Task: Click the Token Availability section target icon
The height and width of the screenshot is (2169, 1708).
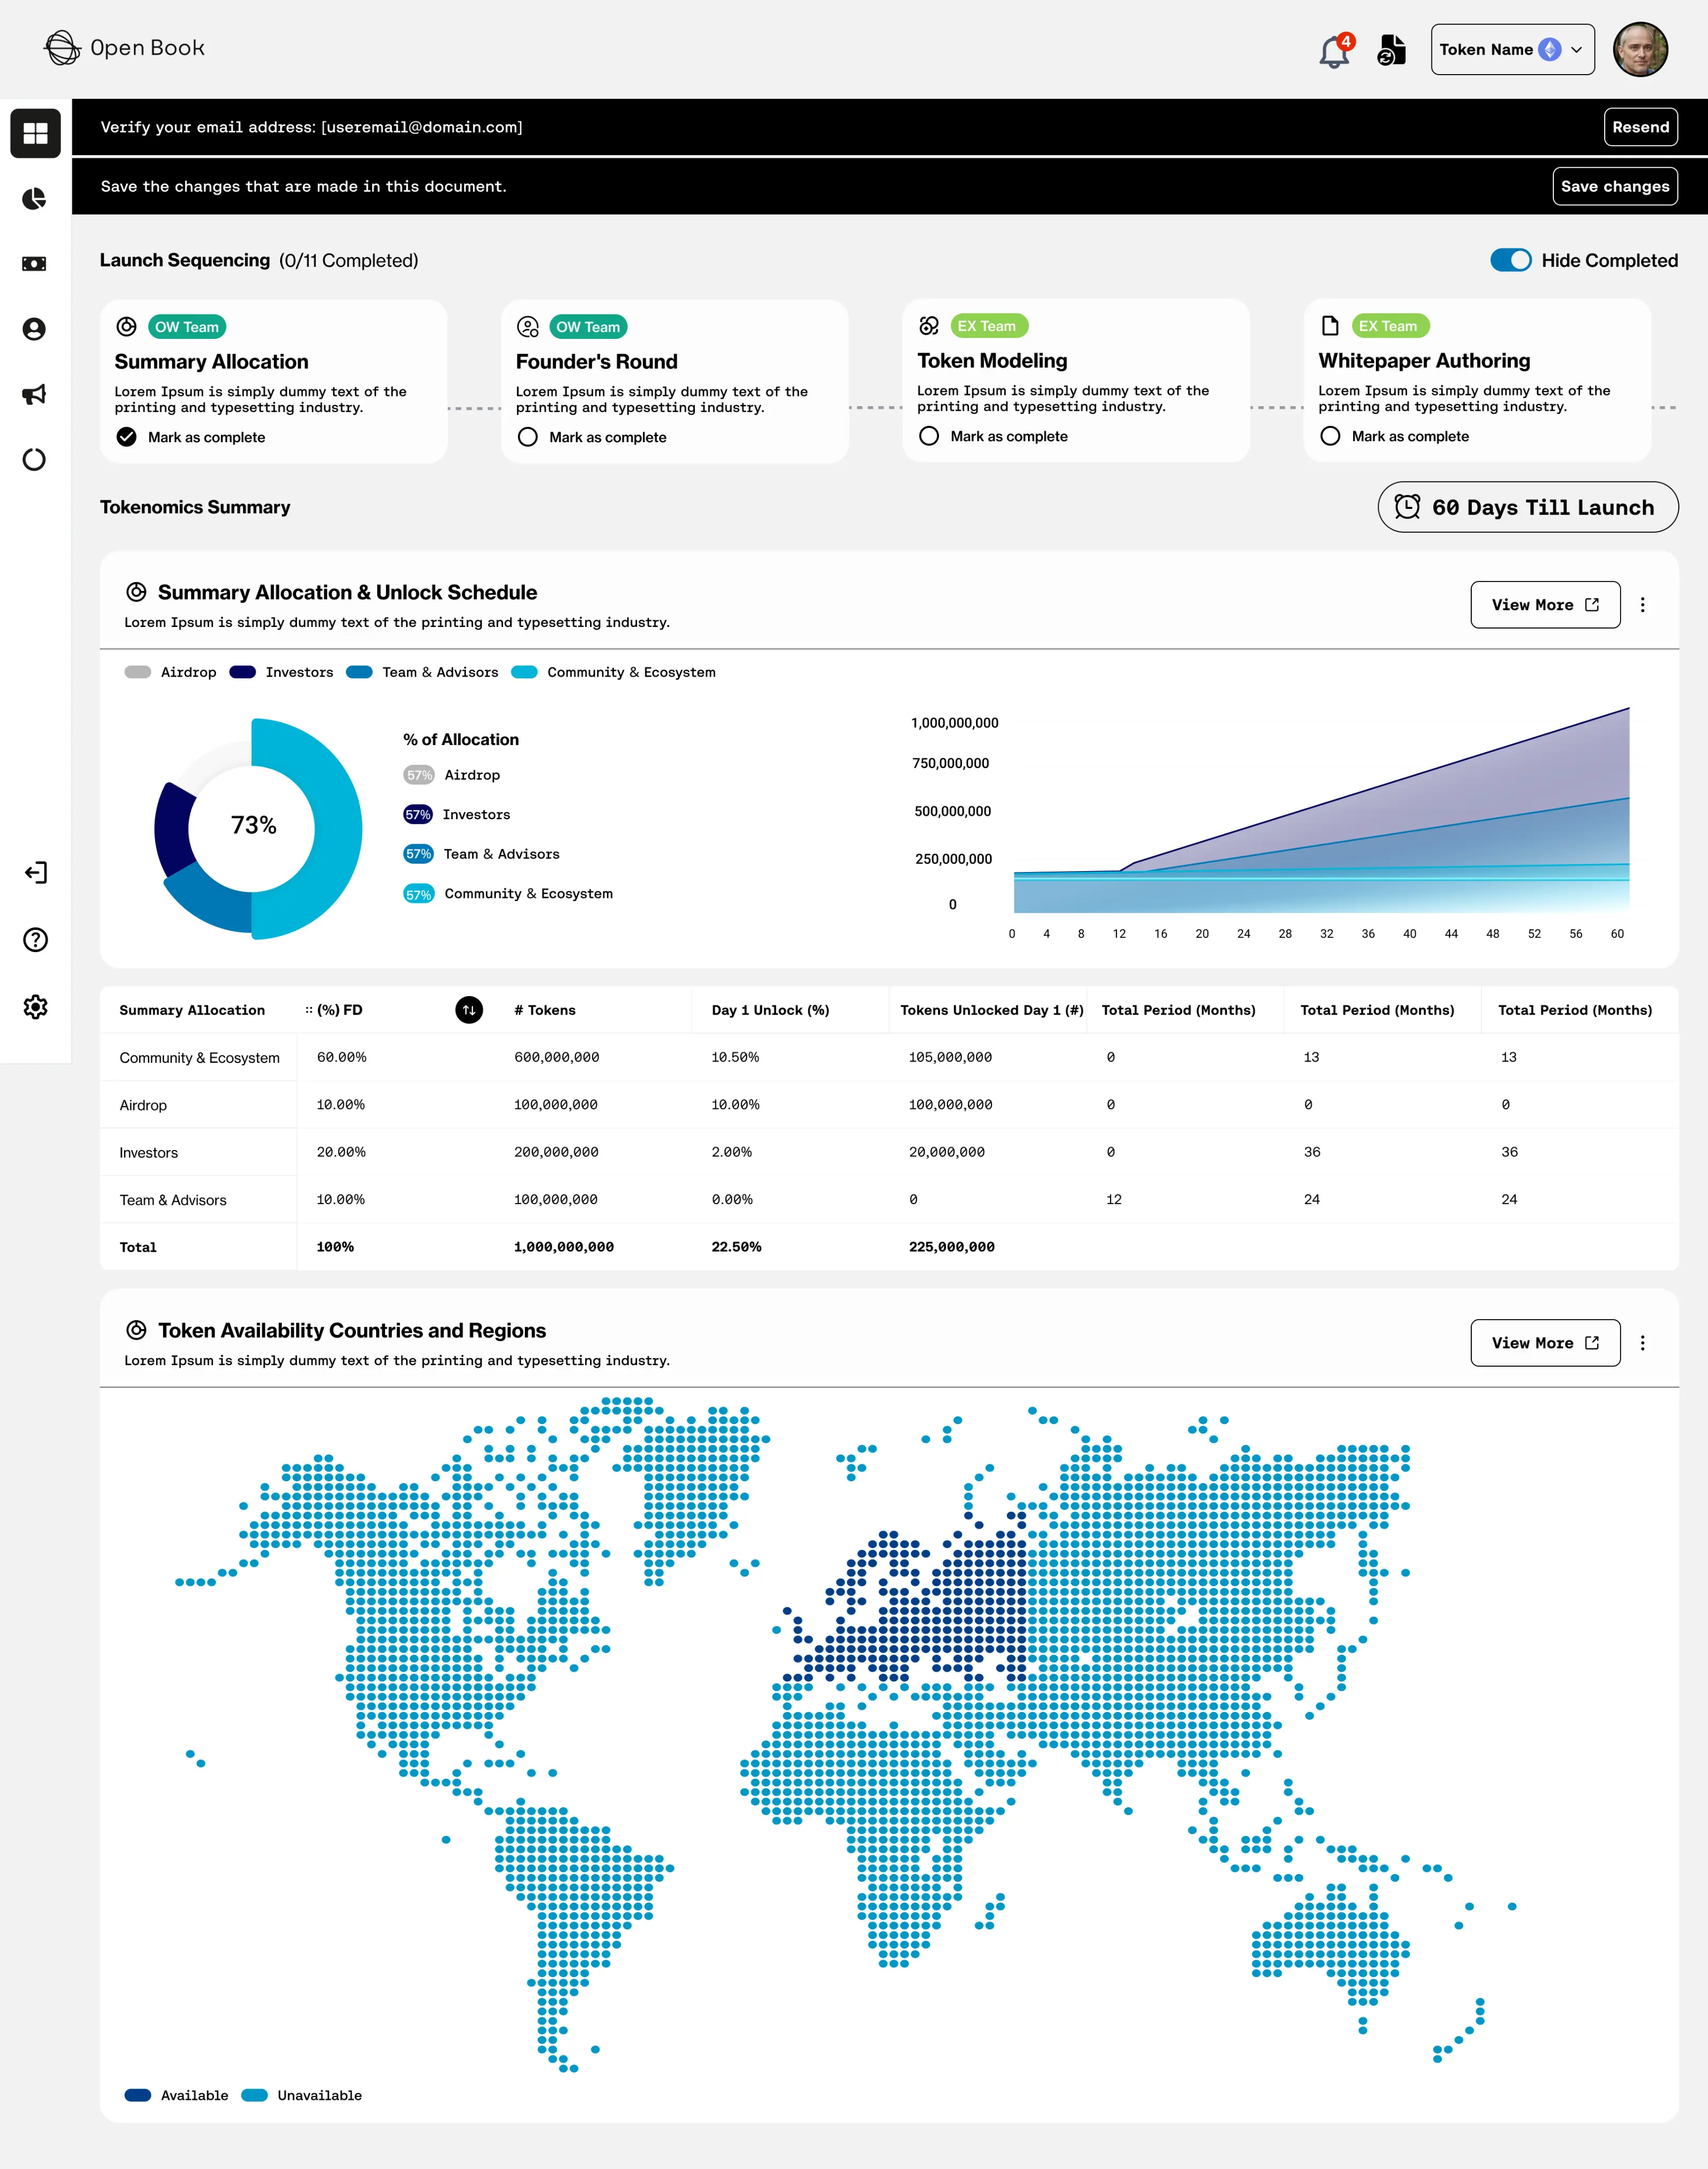Action: 137,1330
